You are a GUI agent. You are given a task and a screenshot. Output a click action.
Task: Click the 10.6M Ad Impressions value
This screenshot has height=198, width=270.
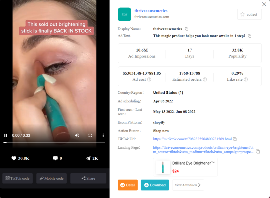142,50
